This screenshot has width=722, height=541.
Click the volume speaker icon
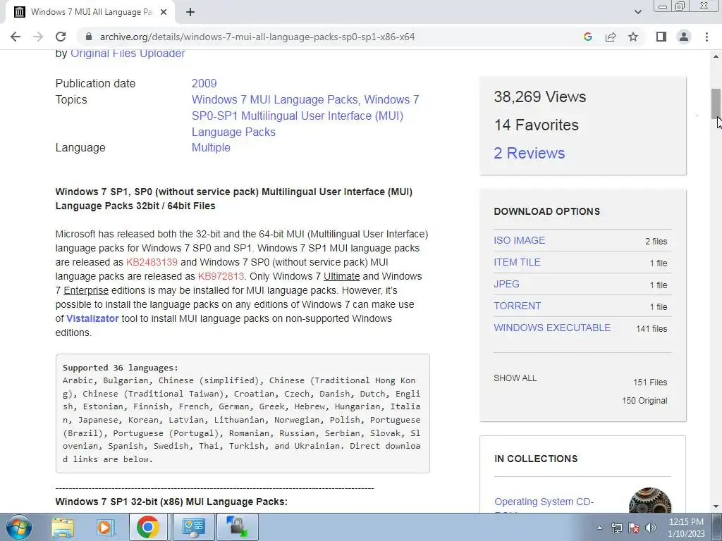[x=651, y=528]
